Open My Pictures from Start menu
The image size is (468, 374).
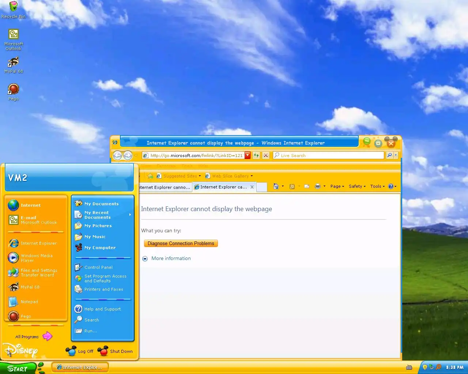tap(103, 226)
